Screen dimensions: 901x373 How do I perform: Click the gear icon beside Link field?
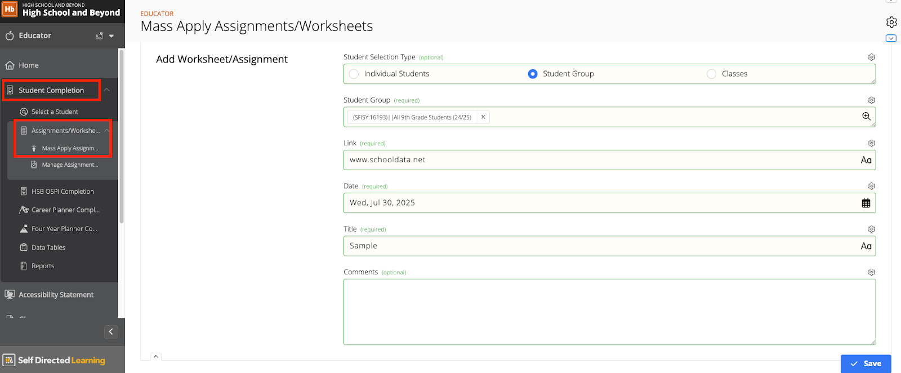click(x=871, y=143)
